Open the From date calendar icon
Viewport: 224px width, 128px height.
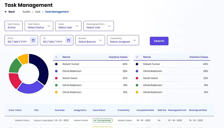click(x=33, y=40)
